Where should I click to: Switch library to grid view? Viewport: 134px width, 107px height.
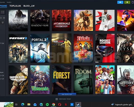click(x=3, y=12)
